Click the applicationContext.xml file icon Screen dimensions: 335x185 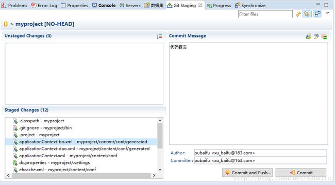coord(15,156)
